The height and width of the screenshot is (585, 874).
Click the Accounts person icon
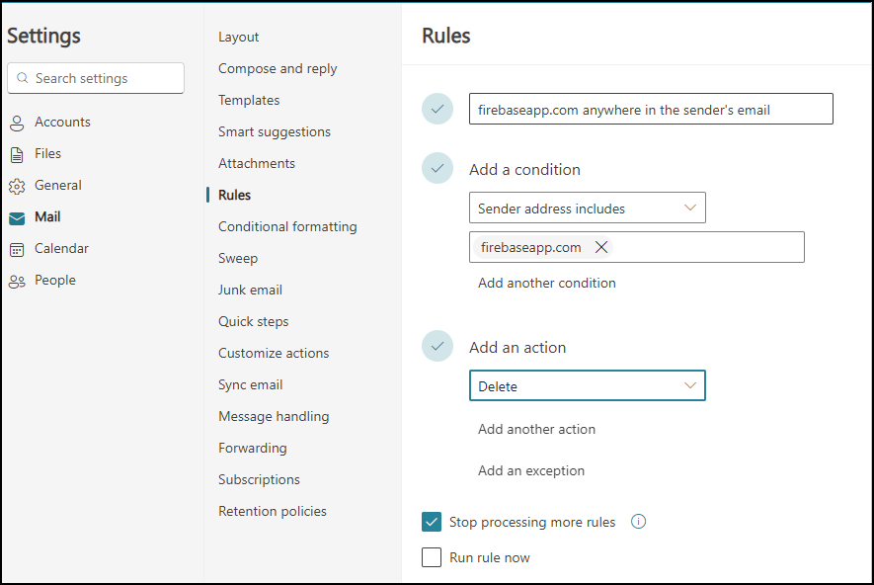point(17,123)
